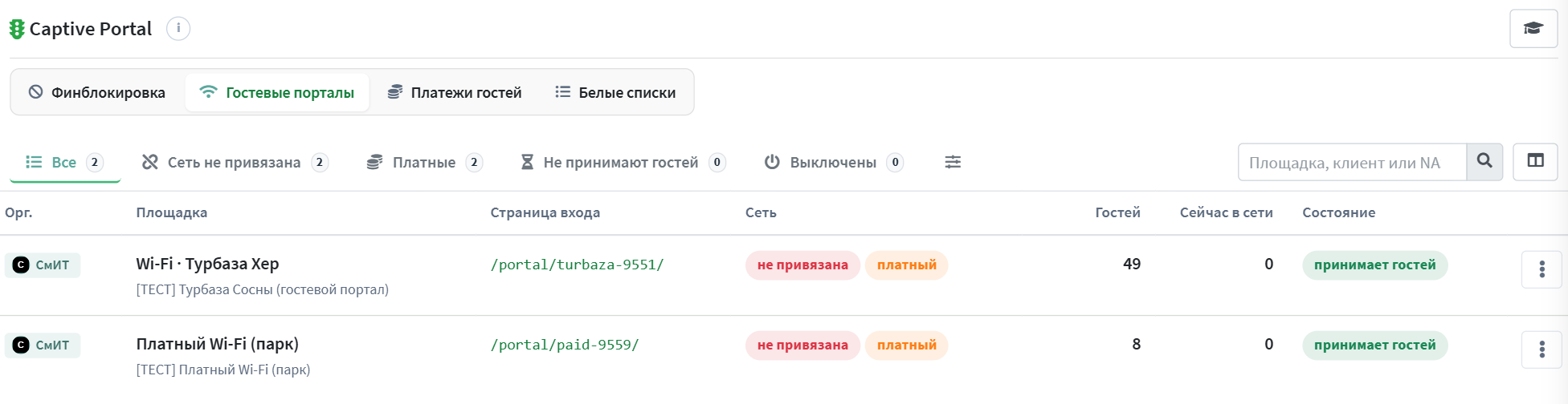Click the Площадка, клиент или NA search field
Image resolution: width=1568 pixels, height=404 pixels.
coord(1353,162)
